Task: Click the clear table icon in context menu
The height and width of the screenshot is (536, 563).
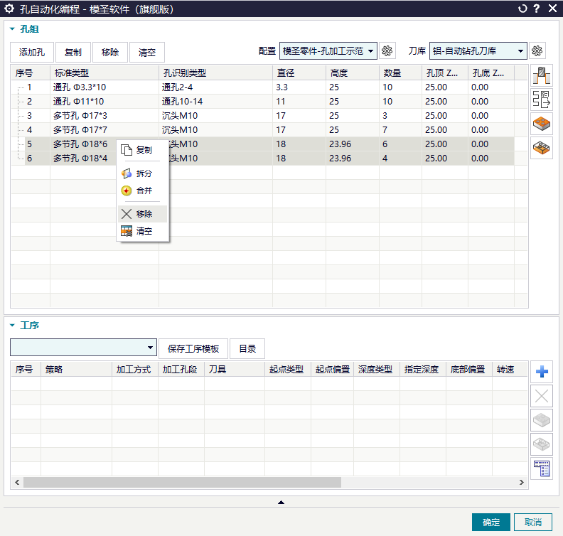Action: click(127, 231)
